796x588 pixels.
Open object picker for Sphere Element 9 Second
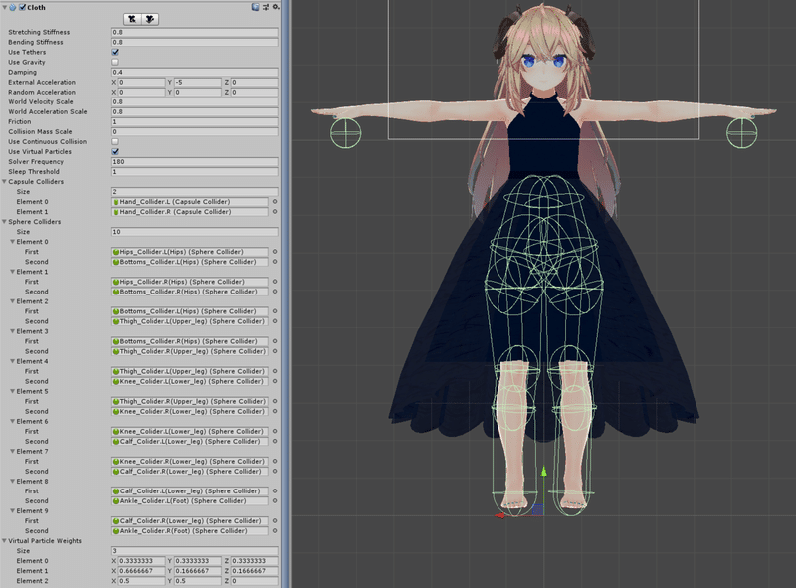275,531
